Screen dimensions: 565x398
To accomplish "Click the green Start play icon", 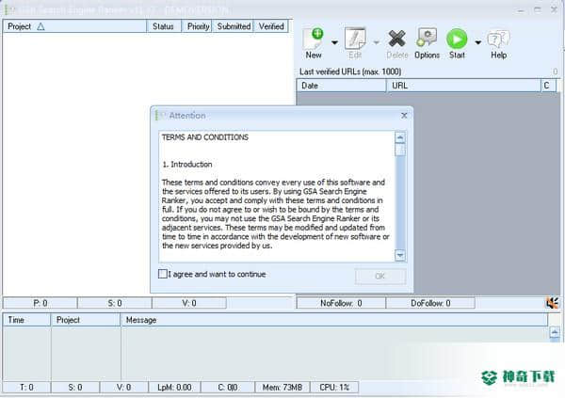I will coord(457,39).
